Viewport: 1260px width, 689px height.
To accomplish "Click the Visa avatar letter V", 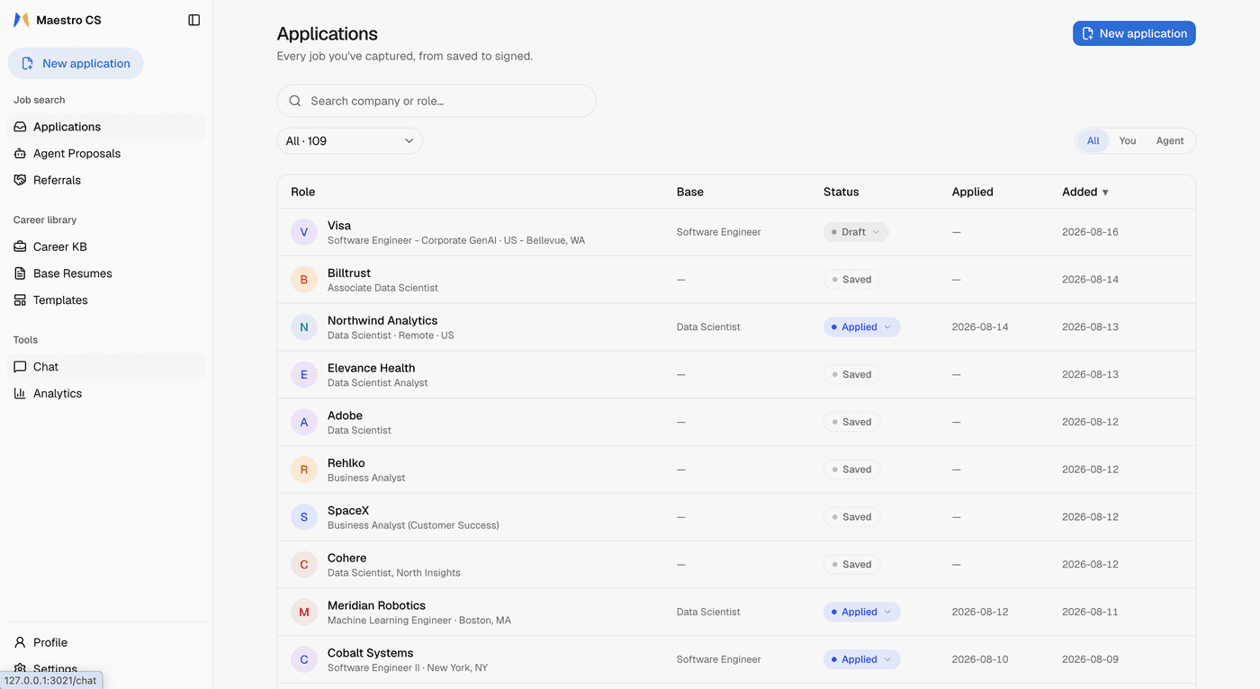I will click(x=304, y=232).
